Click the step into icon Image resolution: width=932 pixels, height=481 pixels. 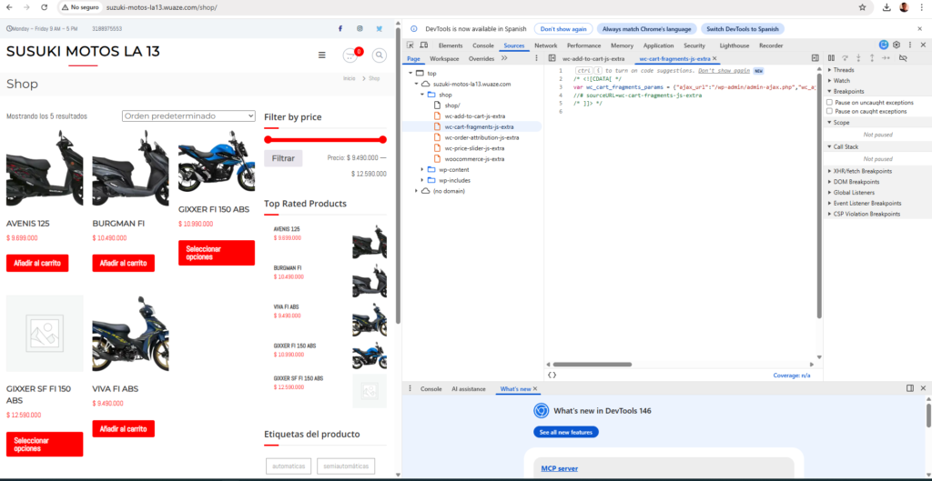[x=858, y=58]
